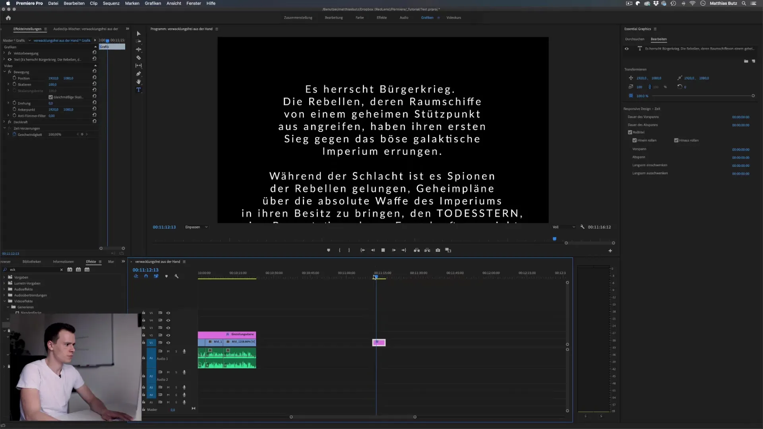Screen dimensions: 763x429
Task: Open the Program monitor button editor plus
Action: 610,251
